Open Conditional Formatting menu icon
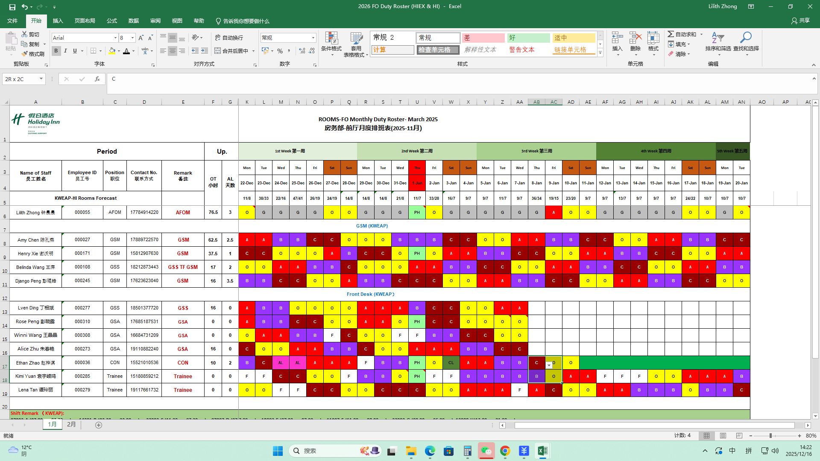Screen dimensions: 820x461 [331, 39]
